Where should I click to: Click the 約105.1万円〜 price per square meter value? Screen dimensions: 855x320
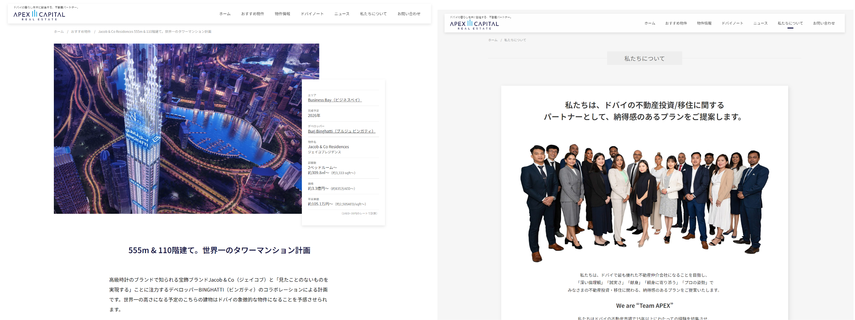click(x=320, y=204)
